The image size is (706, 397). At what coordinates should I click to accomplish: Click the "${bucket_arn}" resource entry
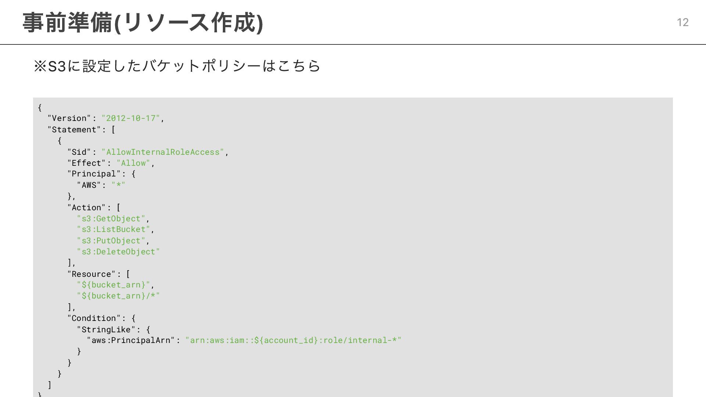click(x=114, y=285)
